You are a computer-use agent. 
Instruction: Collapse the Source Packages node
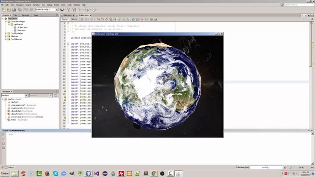[x=6, y=22]
